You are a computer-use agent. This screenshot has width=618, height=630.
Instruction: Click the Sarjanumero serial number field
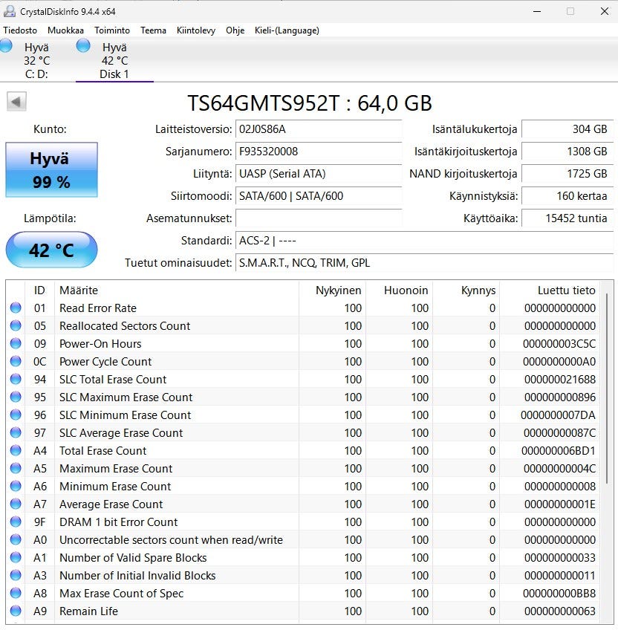point(318,152)
